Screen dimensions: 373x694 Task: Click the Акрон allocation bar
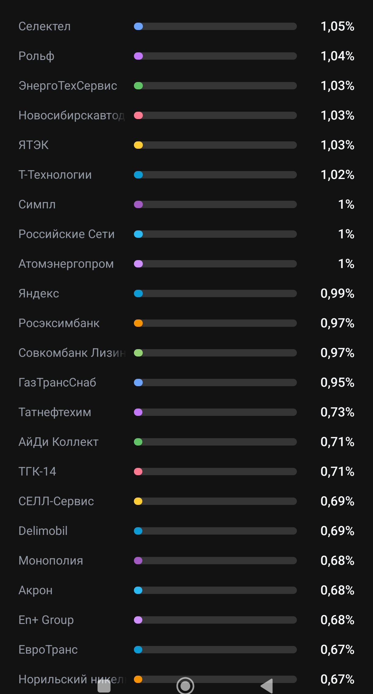coord(215,590)
